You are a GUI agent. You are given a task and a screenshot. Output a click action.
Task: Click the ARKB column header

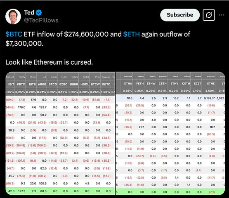(42, 85)
